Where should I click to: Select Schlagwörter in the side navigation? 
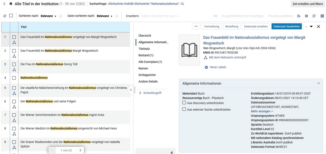(147, 75)
